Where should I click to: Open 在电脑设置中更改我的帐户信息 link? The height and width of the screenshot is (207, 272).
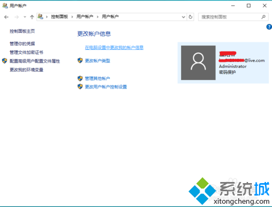[114, 47]
